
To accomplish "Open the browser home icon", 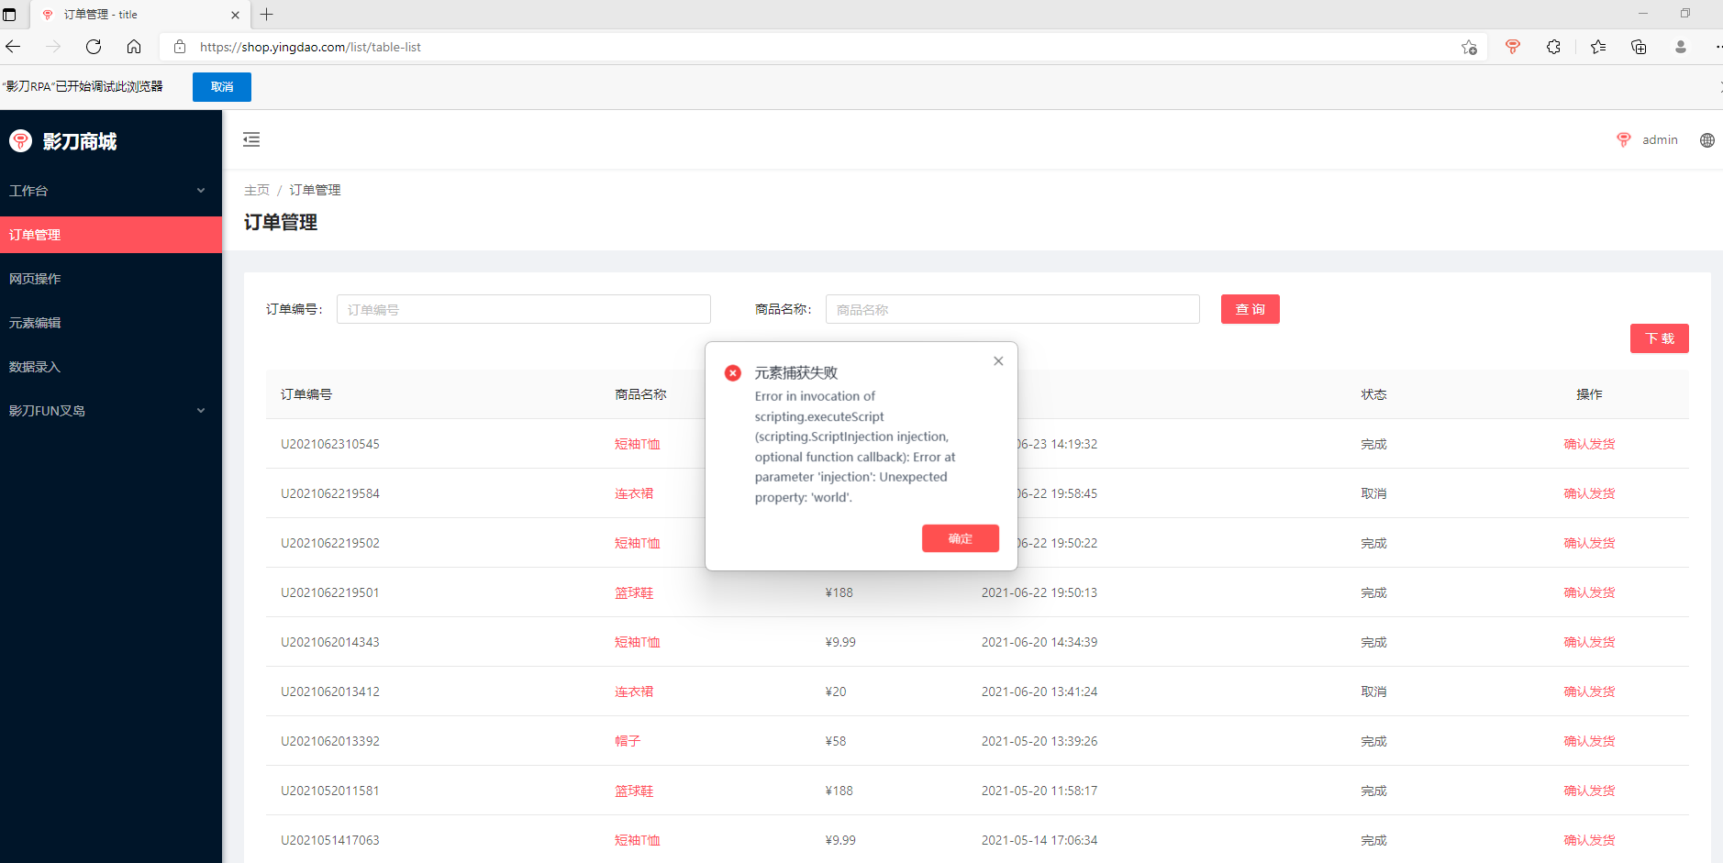I will click(134, 47).
